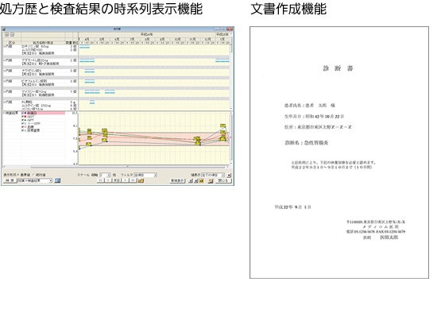Click the diagnosis document thumbnail 診断書
This screenshot has height=324, width=437.
(x=339, y=152)
